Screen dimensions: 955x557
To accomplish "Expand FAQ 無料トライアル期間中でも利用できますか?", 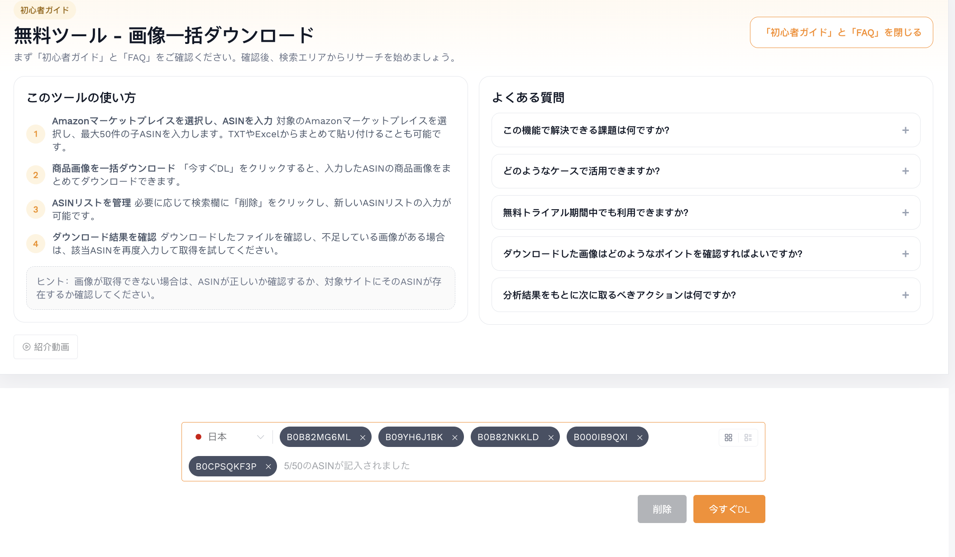I will tap(706, 212).
